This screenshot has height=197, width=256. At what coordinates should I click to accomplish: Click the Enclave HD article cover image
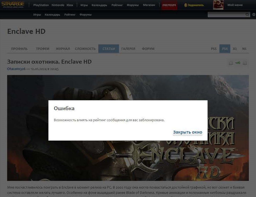[128, 128]
